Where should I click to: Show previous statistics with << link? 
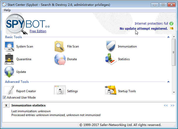pyautogui.click(x=166, y=105)
